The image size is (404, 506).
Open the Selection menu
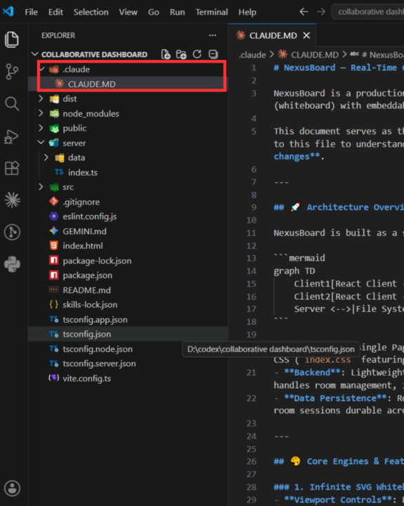coord(91,12)
